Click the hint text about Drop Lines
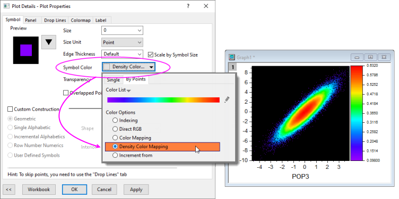The height and width of the screenshot is (199, 399). (x=67, y=175)
